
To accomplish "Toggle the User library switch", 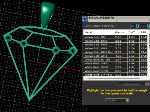I will [x=148, y=26].
